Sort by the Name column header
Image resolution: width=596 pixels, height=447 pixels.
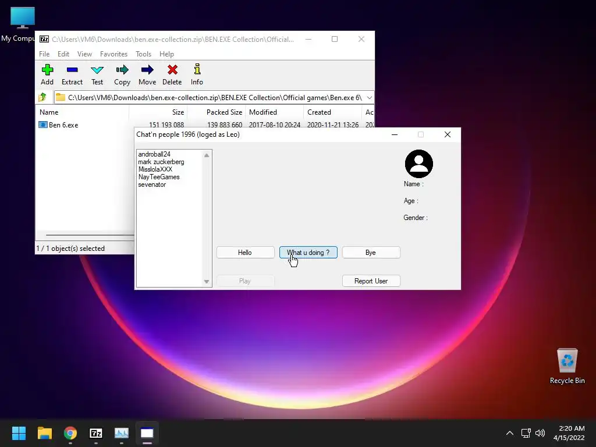tap(82, 112)
